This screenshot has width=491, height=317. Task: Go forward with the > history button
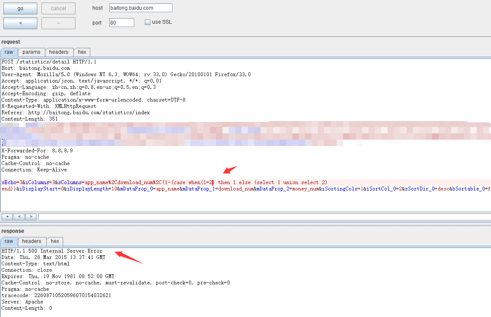coord(58,23)
